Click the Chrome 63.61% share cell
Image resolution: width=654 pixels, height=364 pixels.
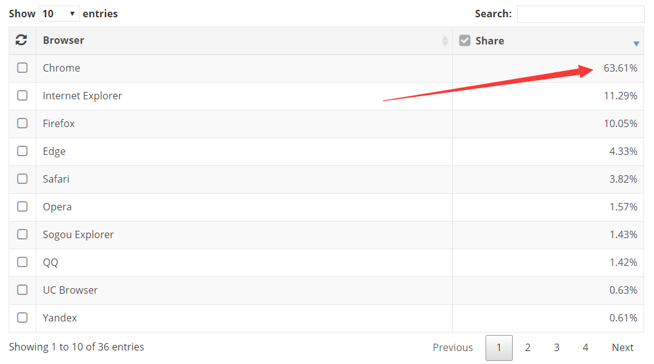(620, 68)
